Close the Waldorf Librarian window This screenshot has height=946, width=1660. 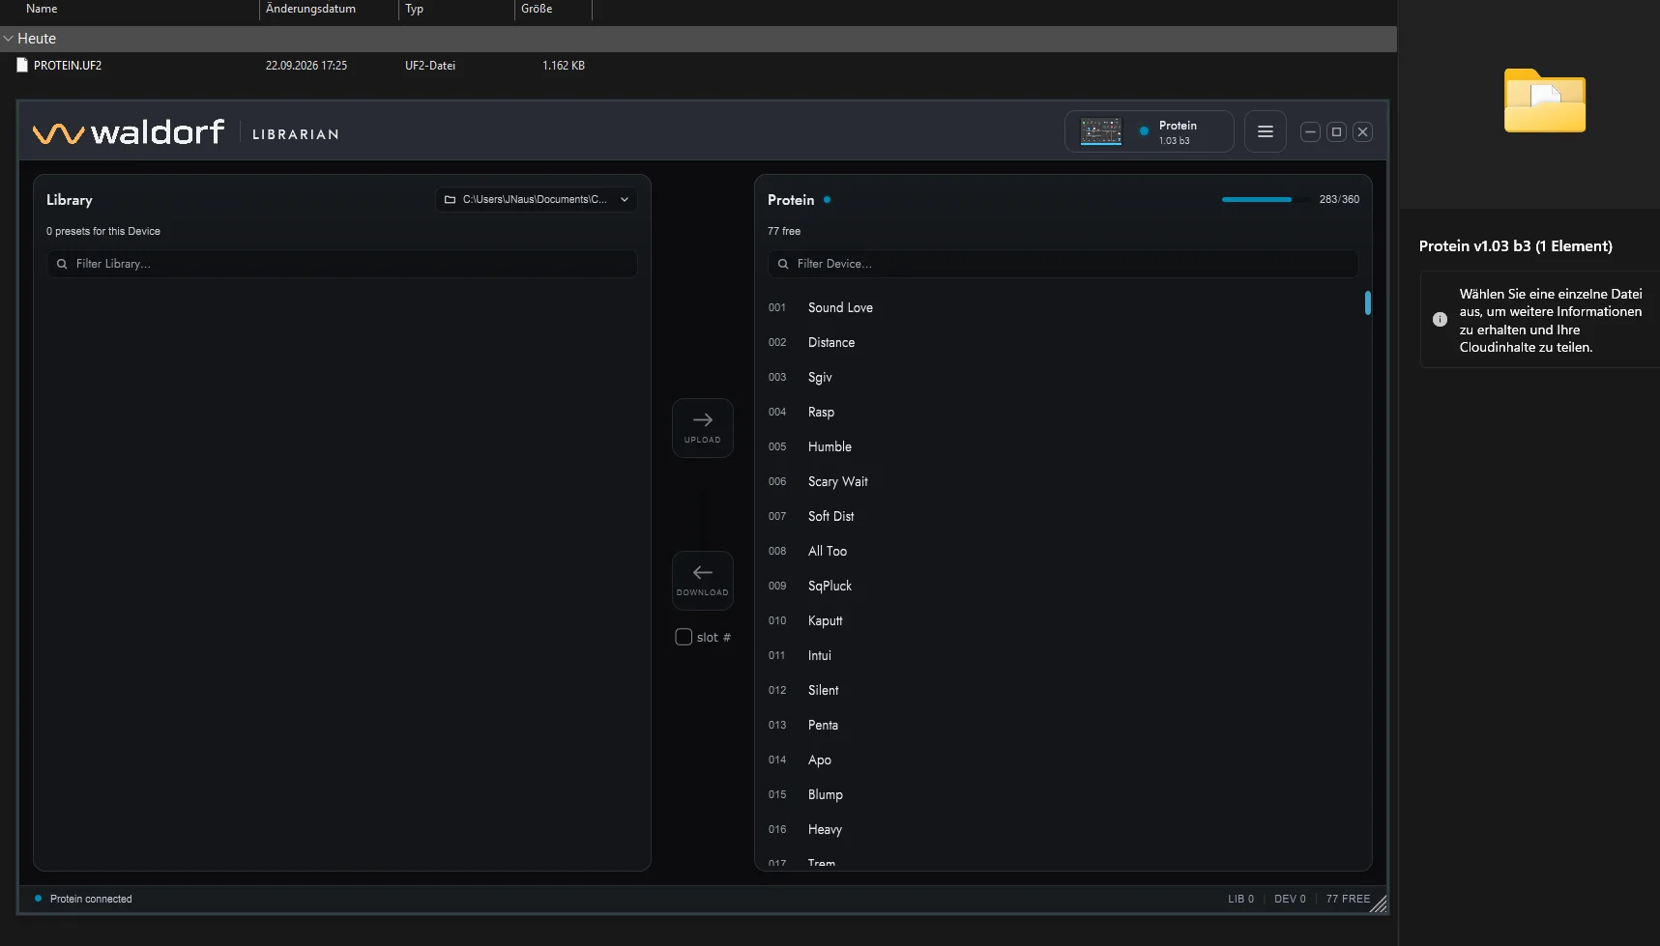(x=1362, y=132)
